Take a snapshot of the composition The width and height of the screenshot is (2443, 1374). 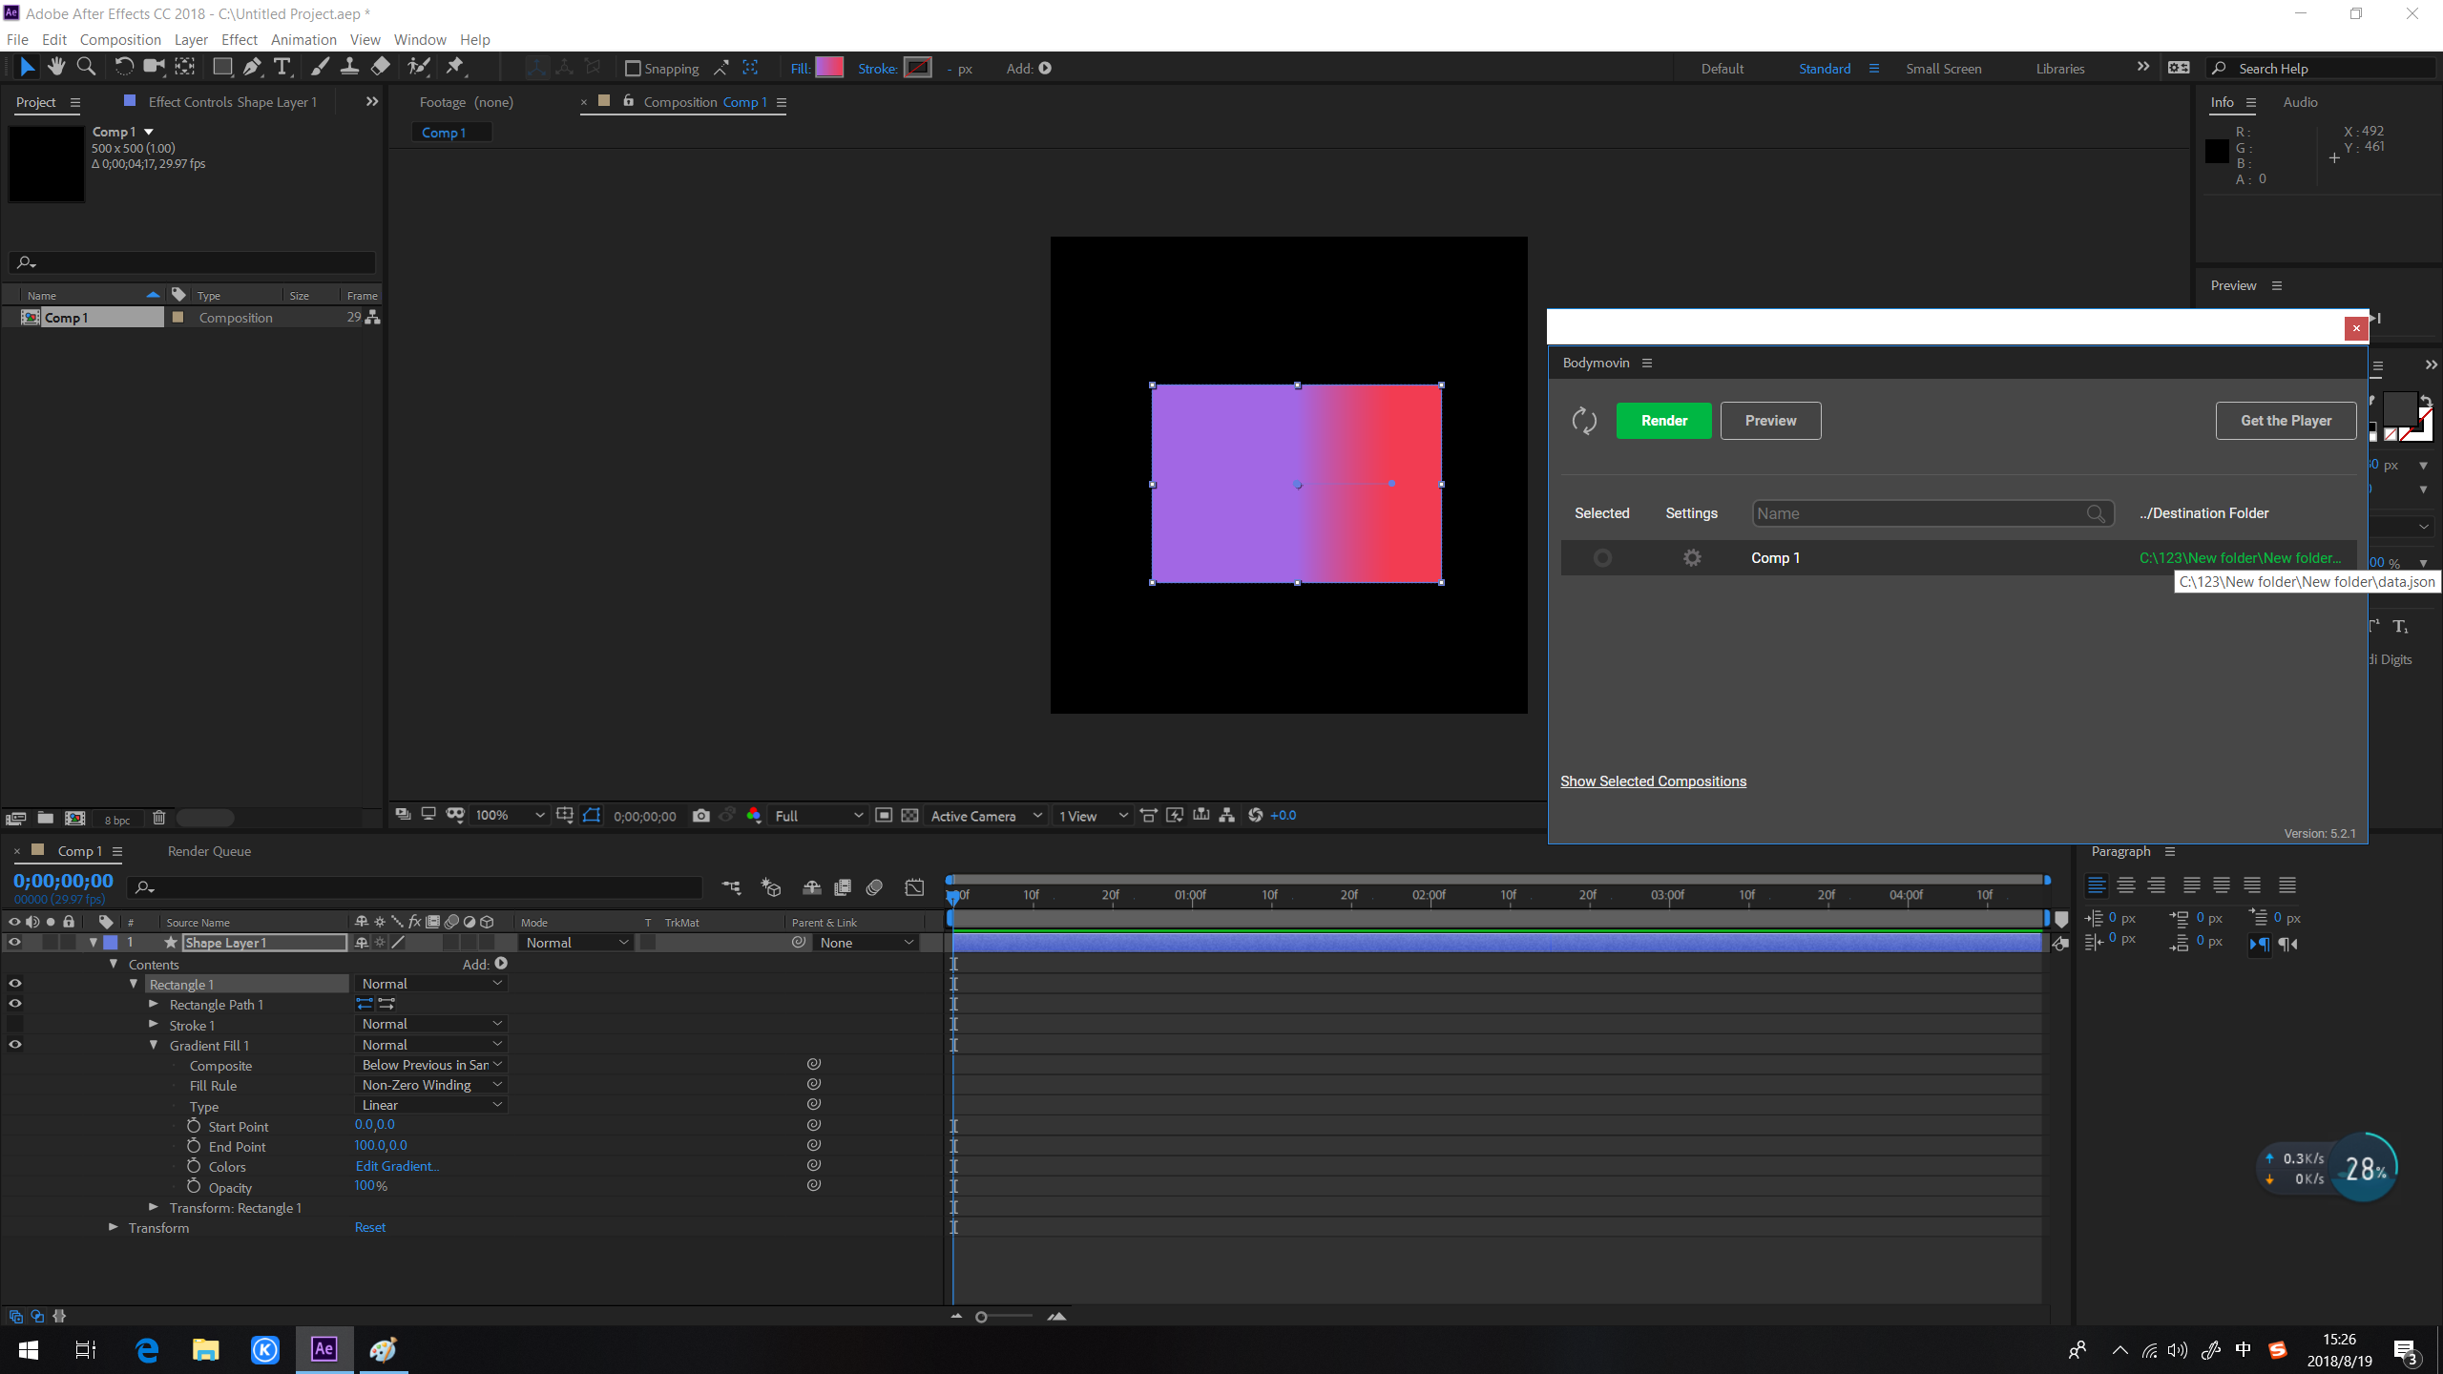click(700, 816)
